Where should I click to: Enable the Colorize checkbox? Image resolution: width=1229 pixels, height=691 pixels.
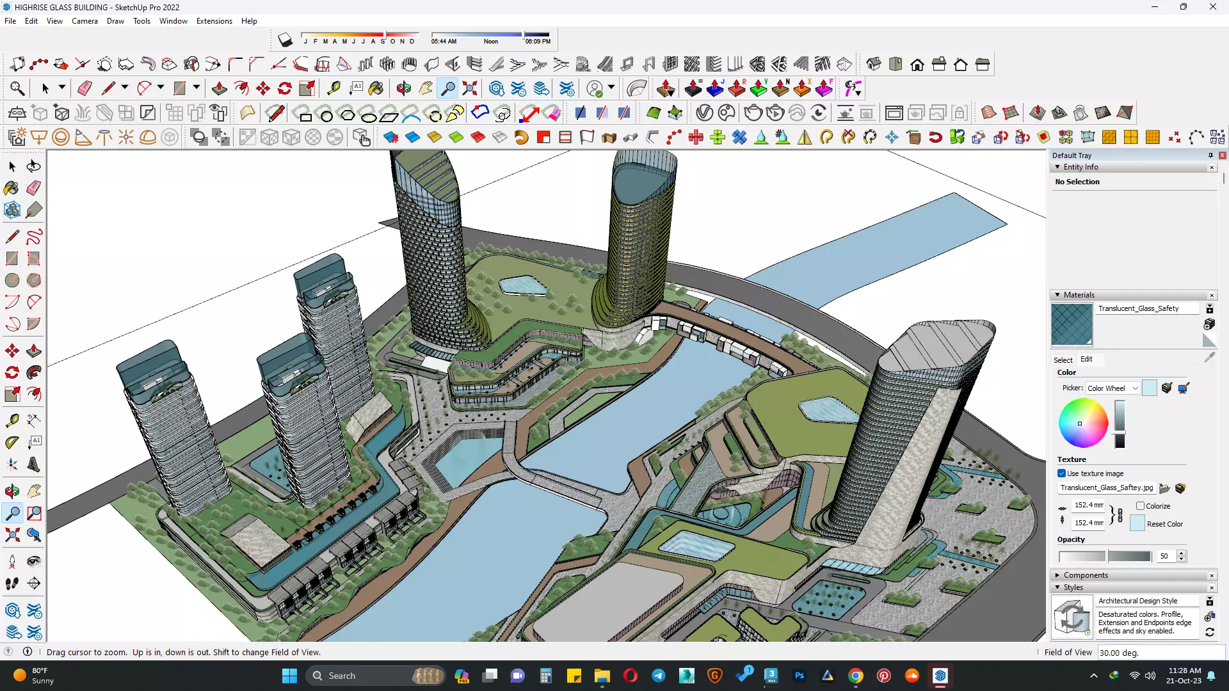point(1140,506)
